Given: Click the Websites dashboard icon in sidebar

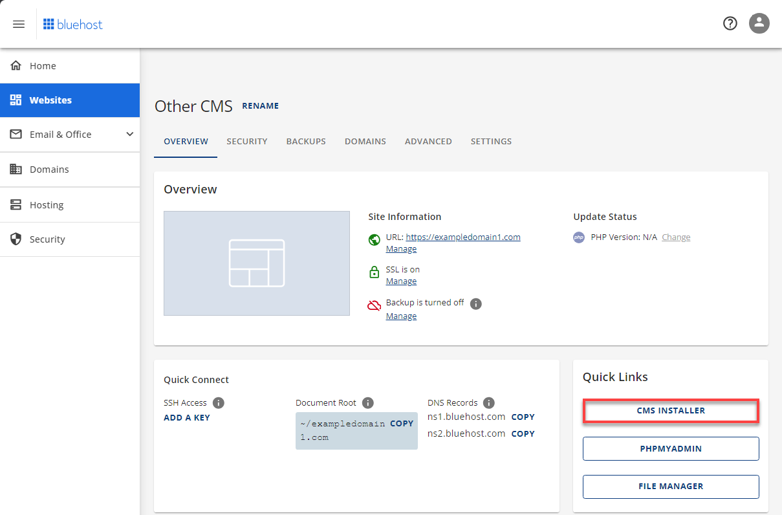Looking at the screenshot, I should 16,100.
